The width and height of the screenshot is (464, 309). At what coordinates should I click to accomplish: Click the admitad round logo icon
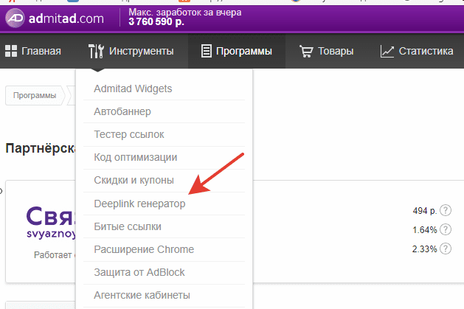15,18
